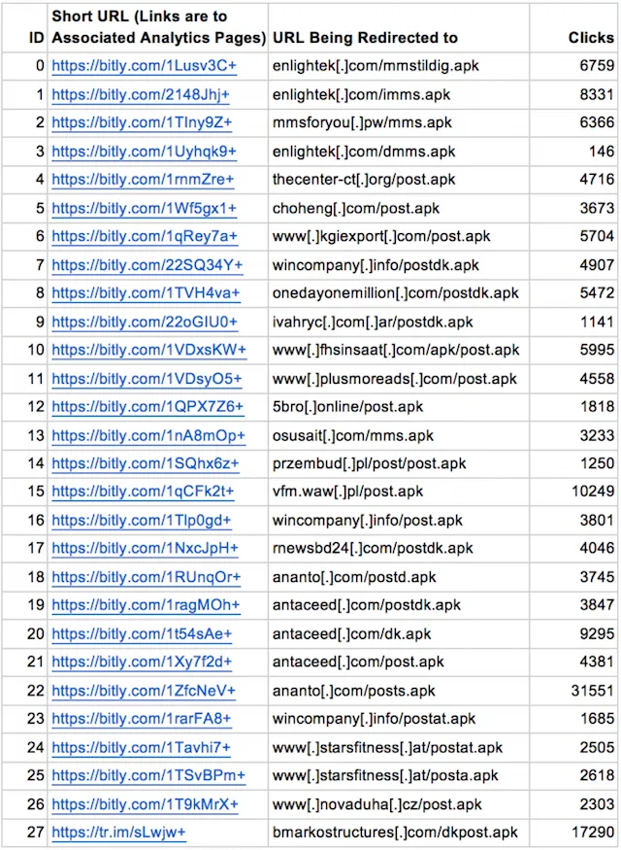Click the 'Short URL' column header
621x850 pixels.
[158, 27]
